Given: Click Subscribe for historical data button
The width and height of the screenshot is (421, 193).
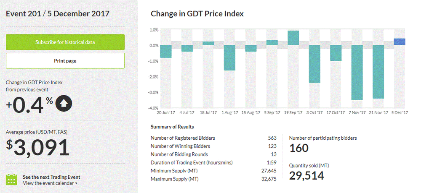Looking at the screenshot, I should (65, 42).
